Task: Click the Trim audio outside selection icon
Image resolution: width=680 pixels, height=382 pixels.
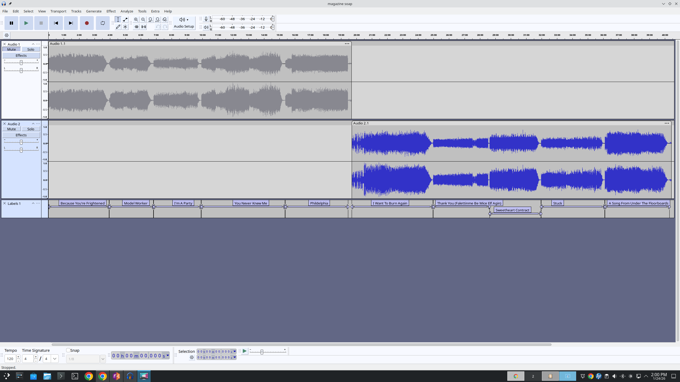Action: click(x=136, y=27)
